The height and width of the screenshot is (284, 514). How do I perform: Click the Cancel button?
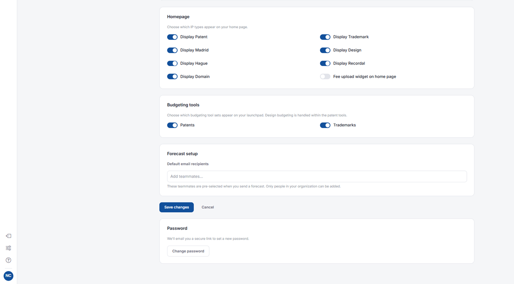[208, 207]
